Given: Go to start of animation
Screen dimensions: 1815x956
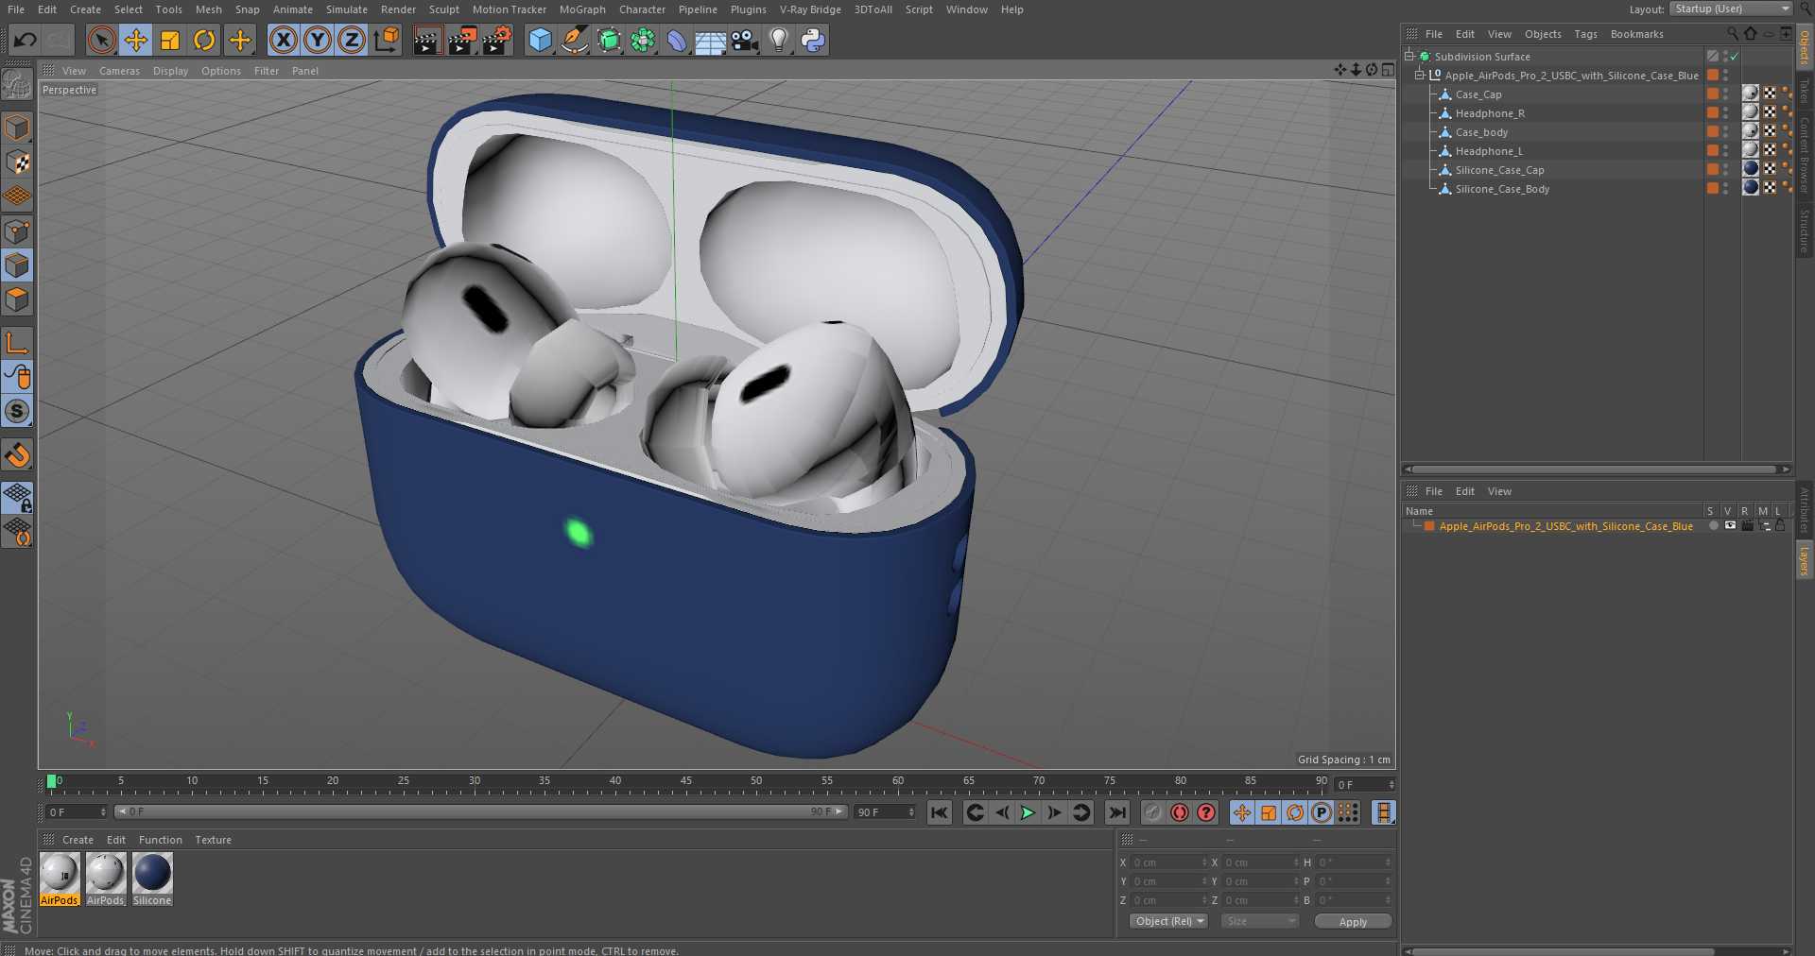Looking at the screenshot, I should click(x=939, y=812).
